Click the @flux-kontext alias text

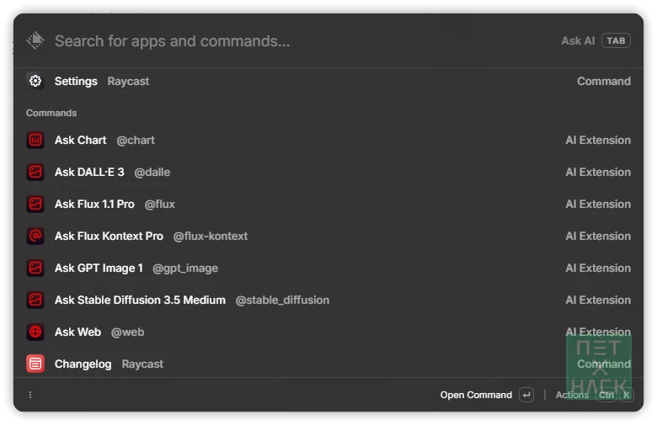[x=211, y=236]
